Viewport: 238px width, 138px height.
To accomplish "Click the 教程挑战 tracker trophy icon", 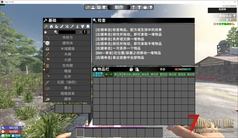I will click(235, 16).
